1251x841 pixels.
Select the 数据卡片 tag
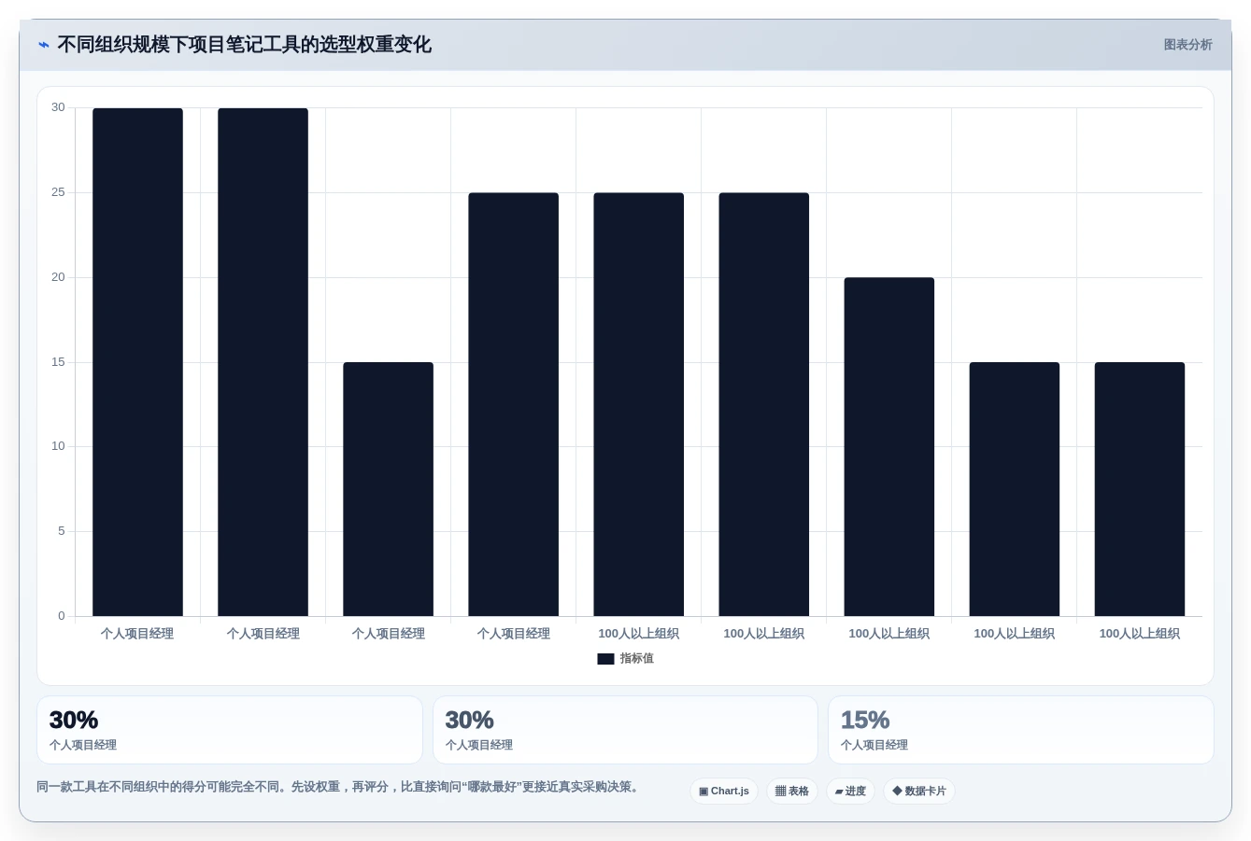(x=919, y=792)
